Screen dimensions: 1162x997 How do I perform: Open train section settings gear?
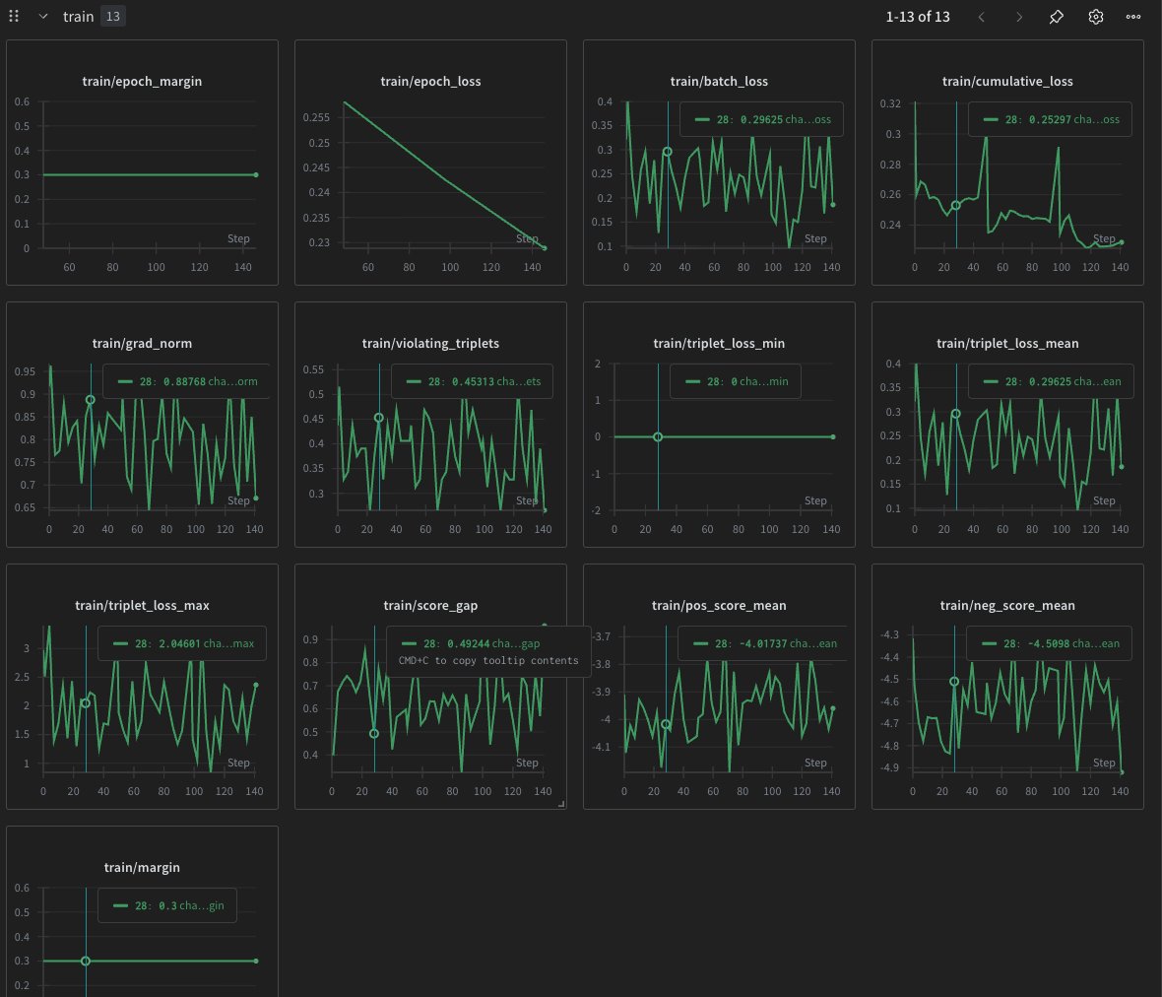pyautogui.click(x=1095, y=17)
